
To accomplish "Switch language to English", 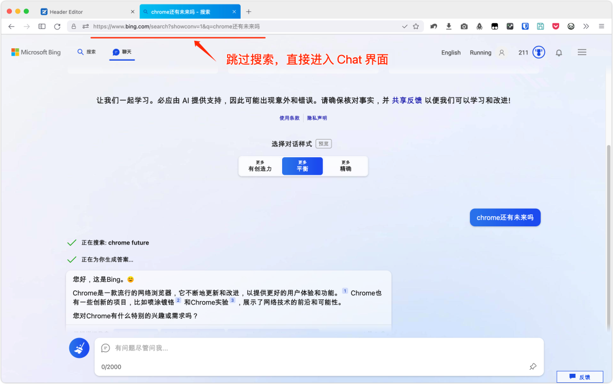I will (451, 53).
